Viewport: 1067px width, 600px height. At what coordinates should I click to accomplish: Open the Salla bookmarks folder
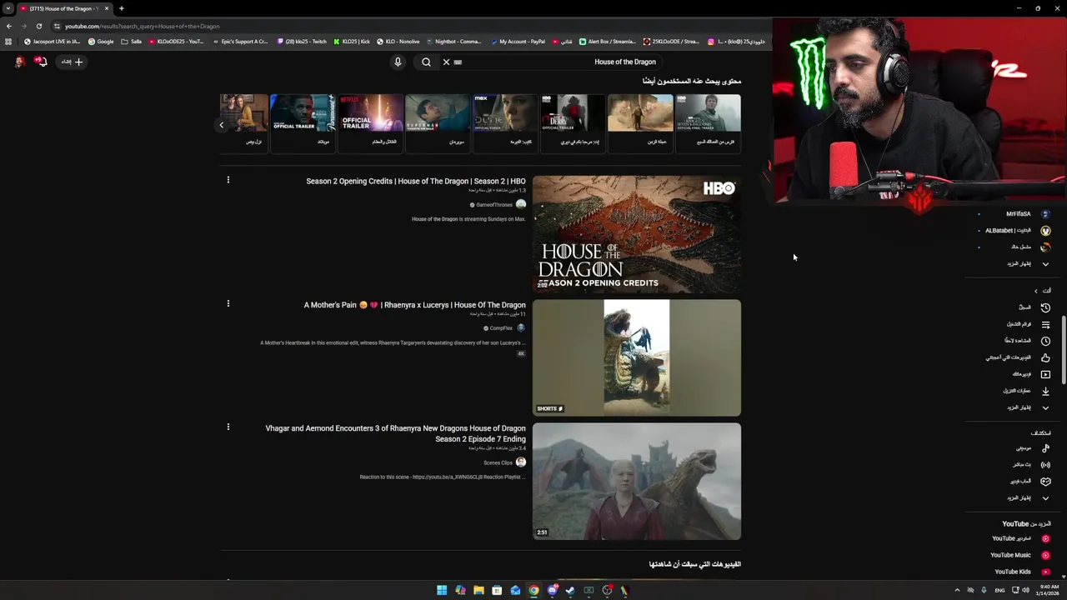[132, 42]
